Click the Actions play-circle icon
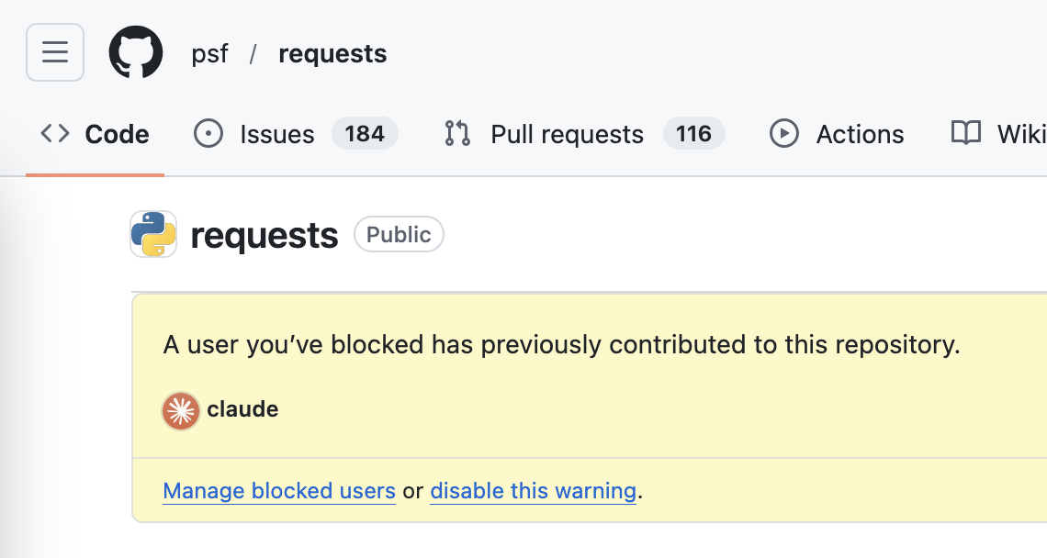 tap(783, 133)
